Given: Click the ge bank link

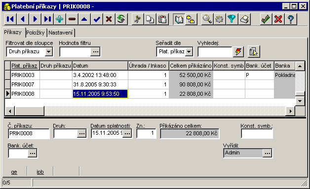Looking at the screenshot, I should (14, 172).
